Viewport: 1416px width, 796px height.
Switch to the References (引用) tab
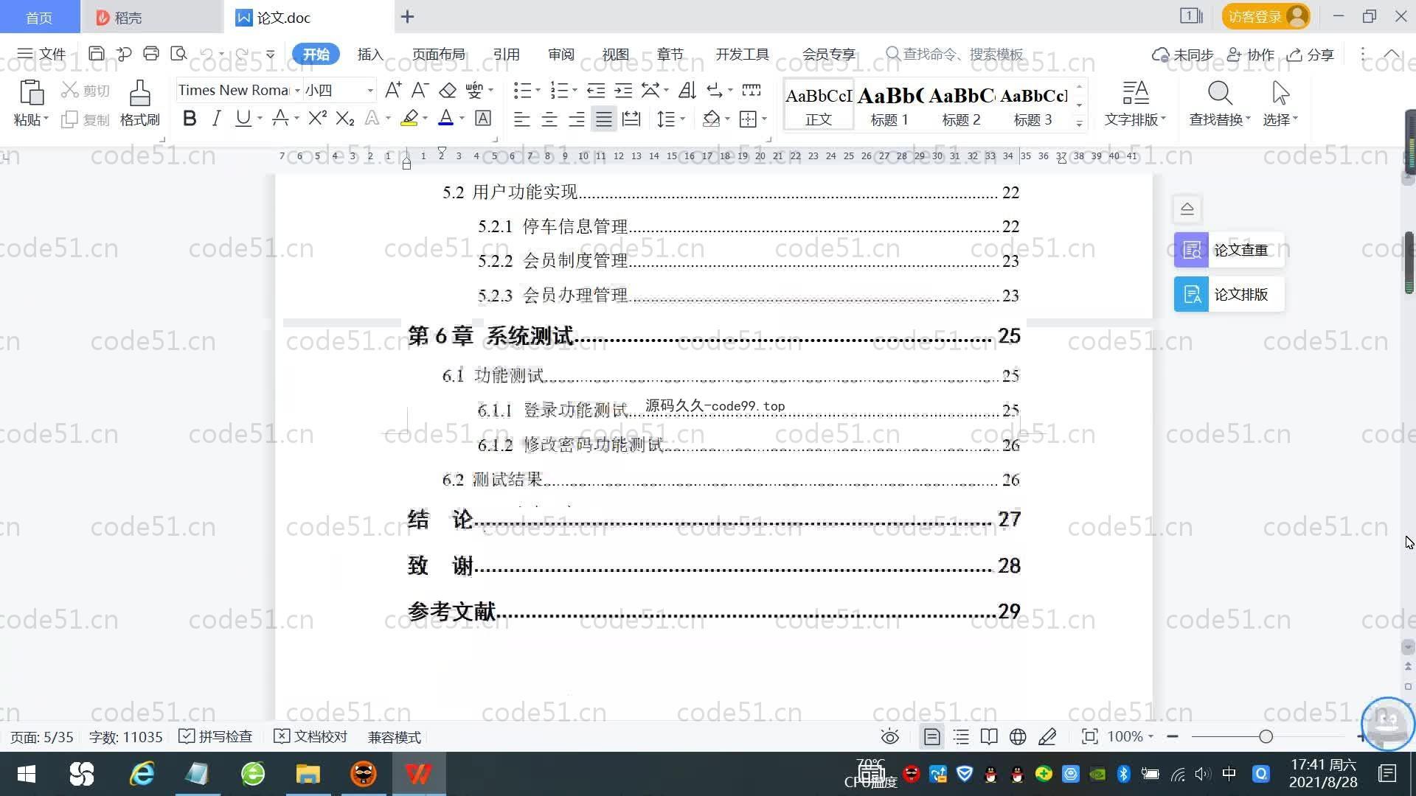(507, 55)
